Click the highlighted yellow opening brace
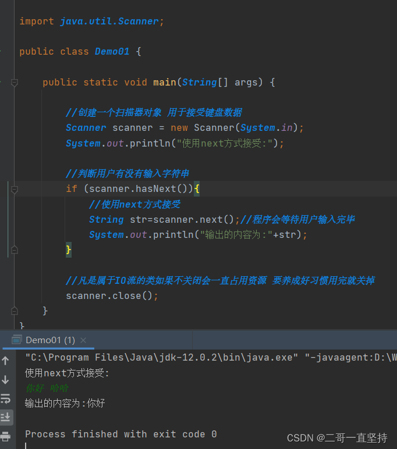397x449 pixels. [x=197, y=188]
